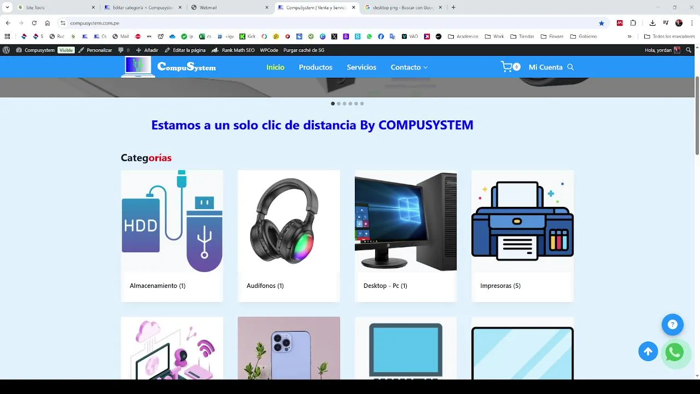Screen dimensions: 700x394
Task: View site information icon in address bar
Action: click(x=63, y=23)
